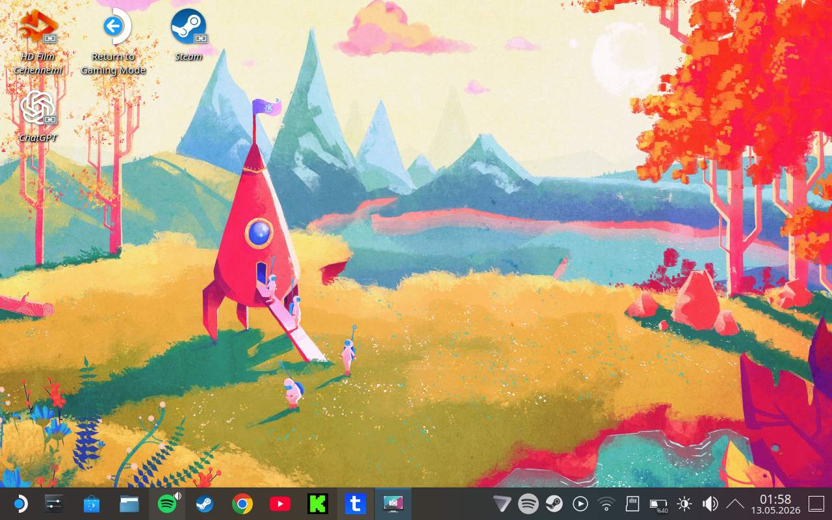The image size is (832, 520).
Task: Launch the Discover software store
Action: 92,504
